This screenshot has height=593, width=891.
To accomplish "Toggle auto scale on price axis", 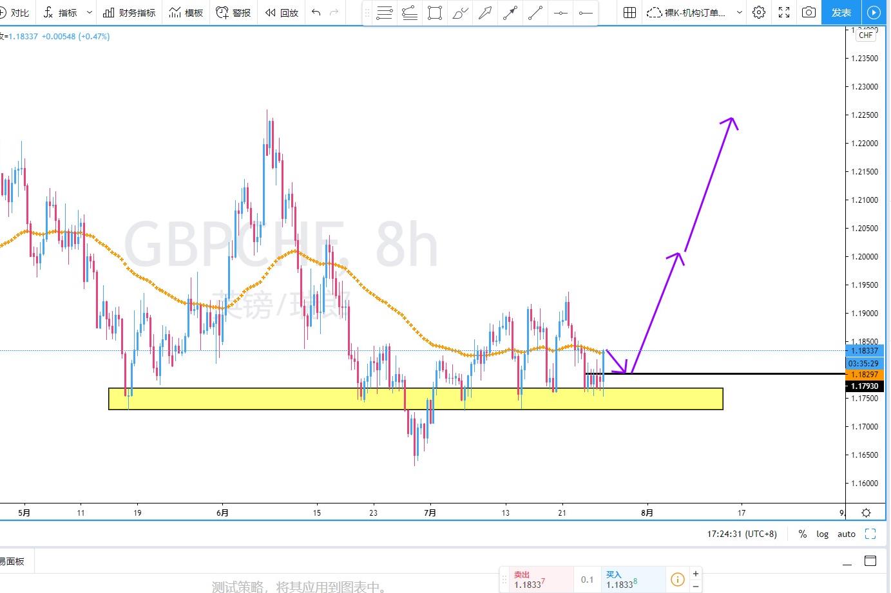I will [x=847, y=534].
